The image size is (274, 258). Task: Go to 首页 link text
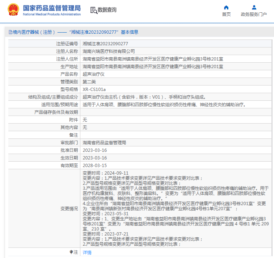click(226, 14)
